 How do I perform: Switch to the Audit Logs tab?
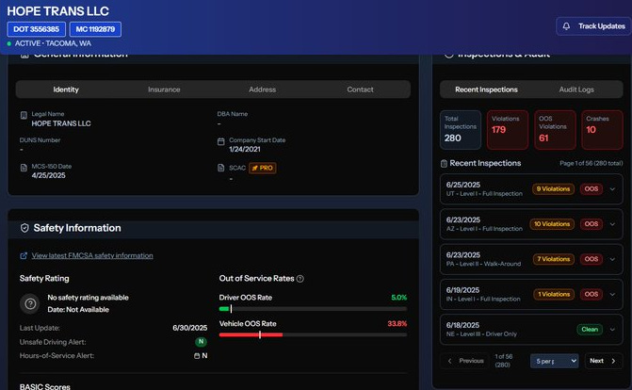[576, 89]
